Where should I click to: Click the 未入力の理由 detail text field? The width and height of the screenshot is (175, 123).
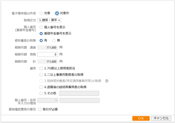point(79,101)
